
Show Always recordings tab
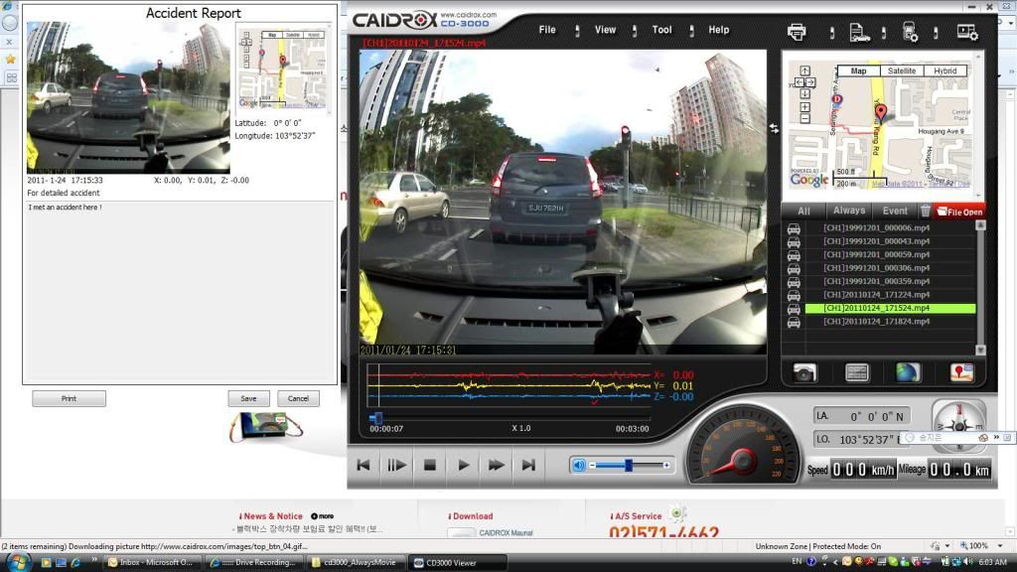849,211
